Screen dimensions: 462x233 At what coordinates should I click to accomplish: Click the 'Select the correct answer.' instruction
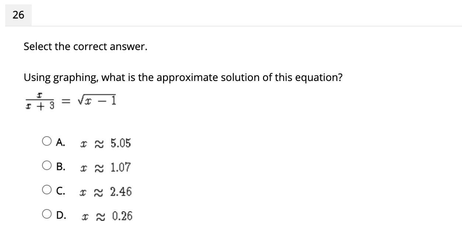point(86,47)
